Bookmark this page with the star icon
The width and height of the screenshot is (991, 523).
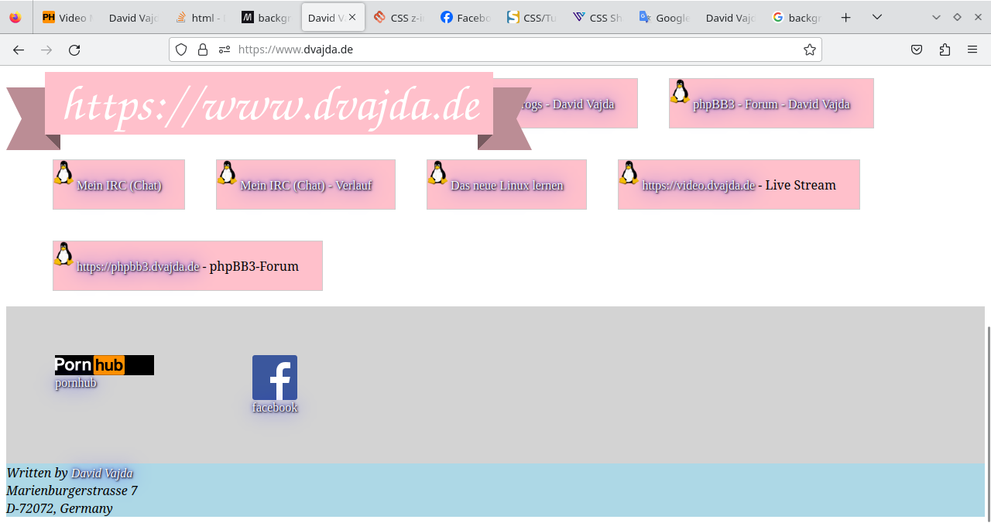coord(809,50)
